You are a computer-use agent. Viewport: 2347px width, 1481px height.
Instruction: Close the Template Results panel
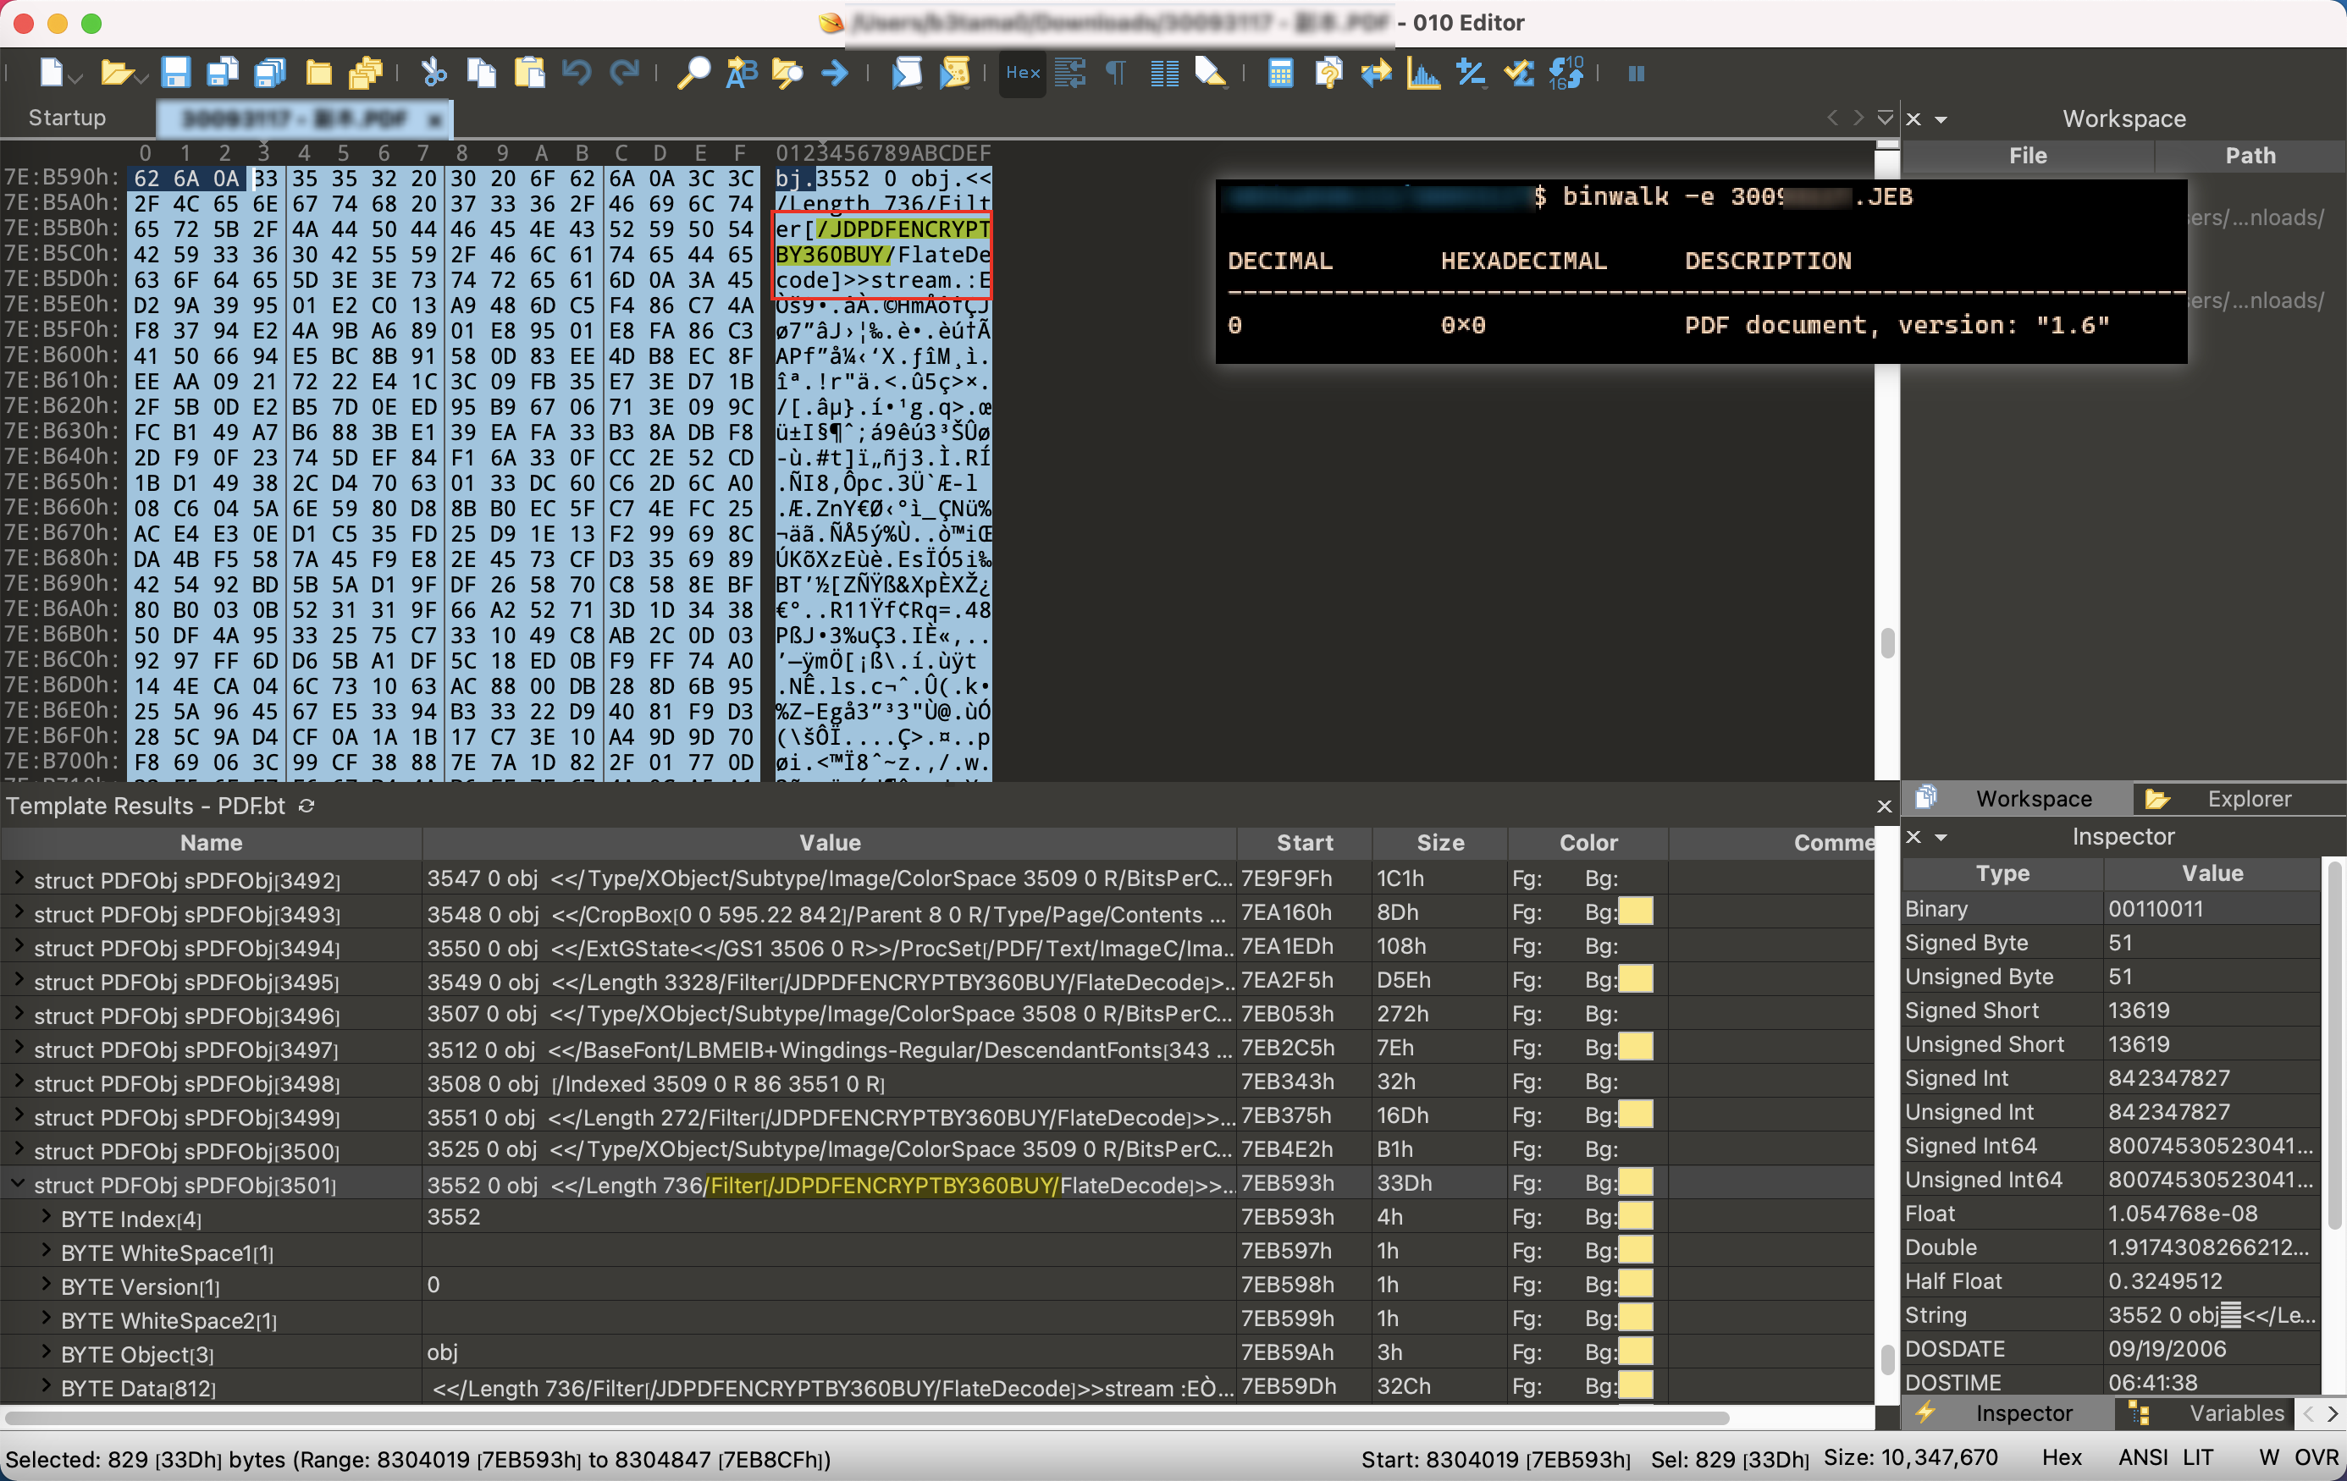click(x=1884, y=806)
